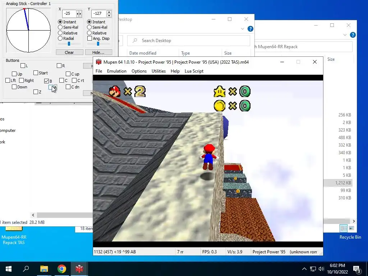Click the X value input field
Viewport: 368px width, 276px height.
tap(69, 14)
